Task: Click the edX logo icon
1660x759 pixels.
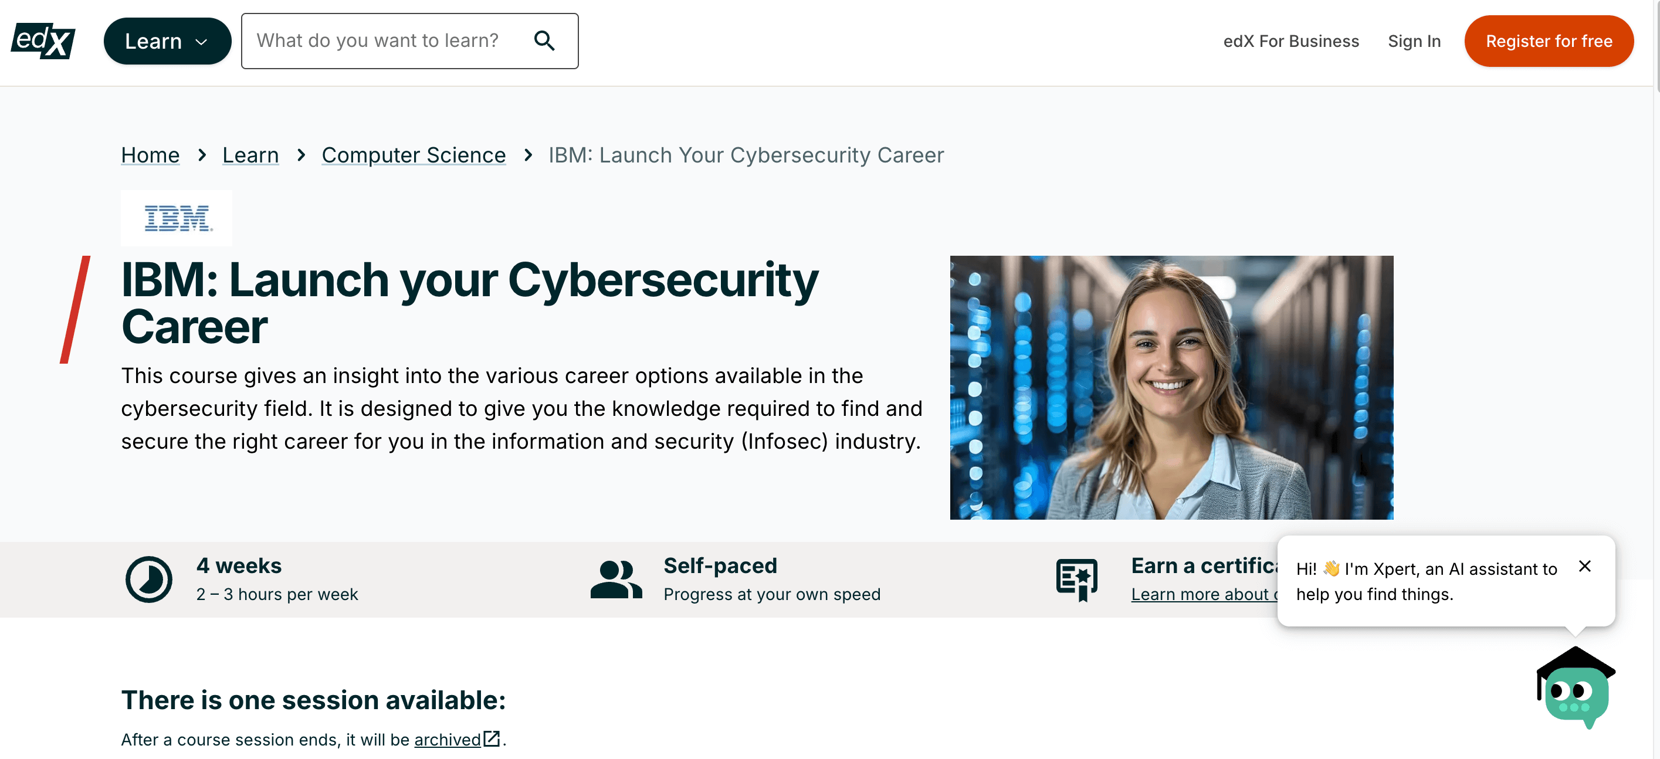Action: [42, 40]
